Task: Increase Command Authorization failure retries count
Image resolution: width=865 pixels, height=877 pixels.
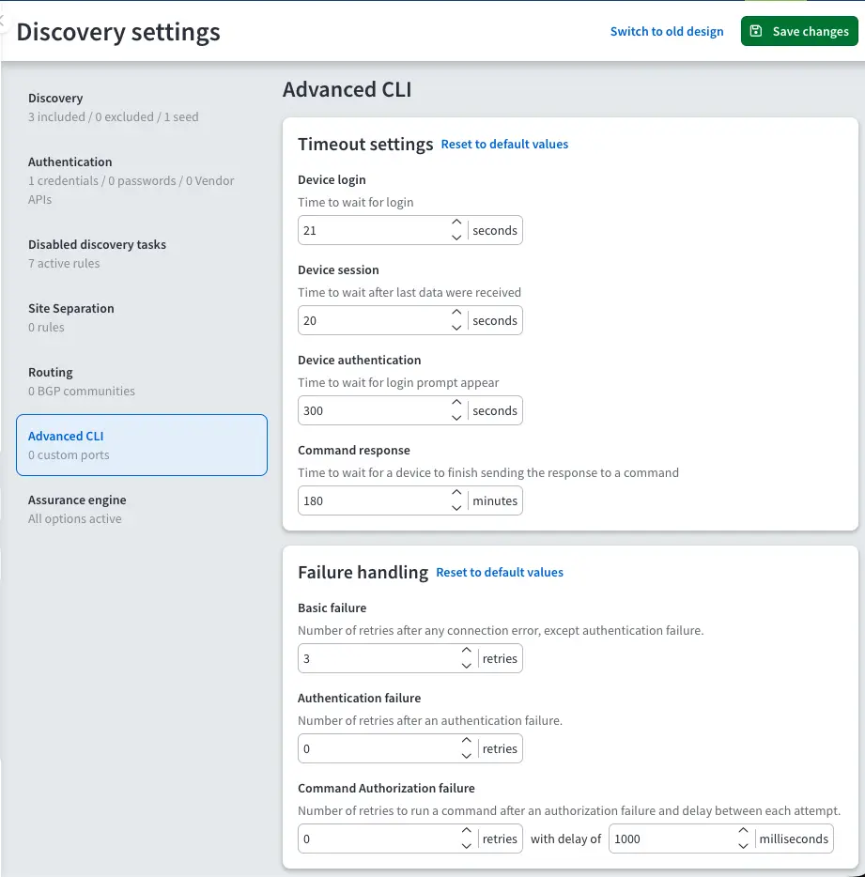Action: [467, 832]
